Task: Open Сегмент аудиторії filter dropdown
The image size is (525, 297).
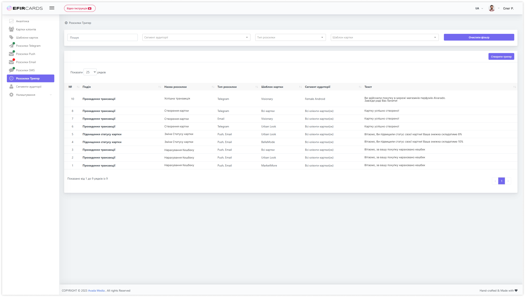Action: pos(196,37)
